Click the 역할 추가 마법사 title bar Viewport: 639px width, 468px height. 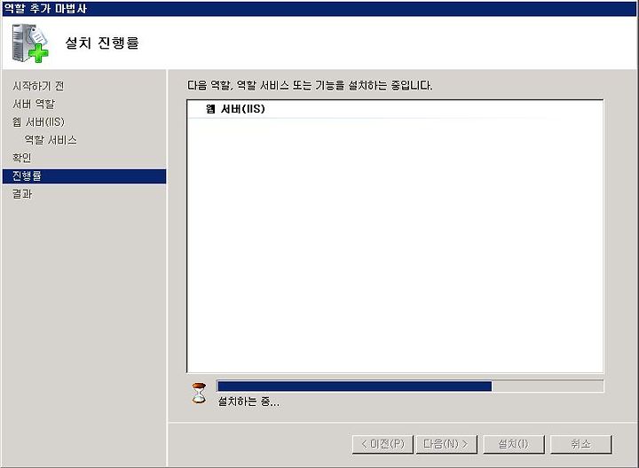tap(319, 9)
